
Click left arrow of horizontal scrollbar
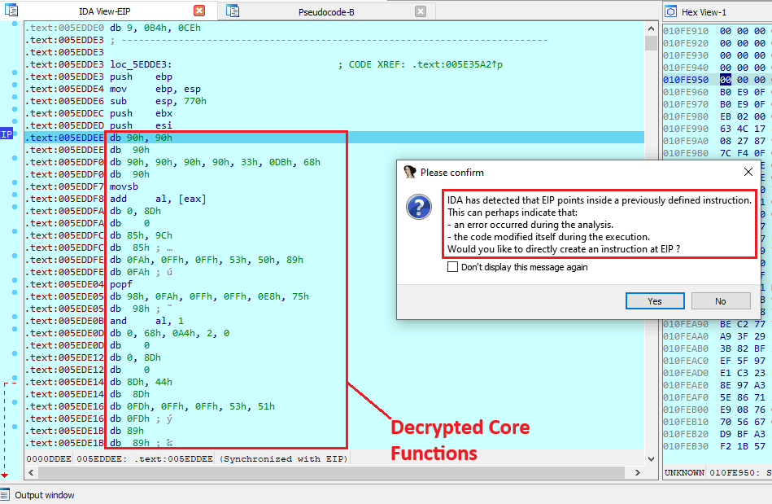[x=31, y=472]
